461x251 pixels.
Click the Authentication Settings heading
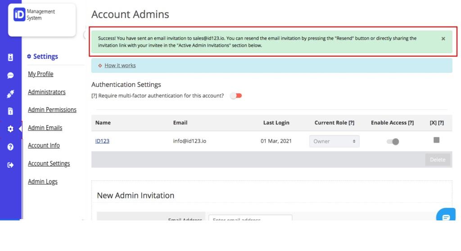coord(126,85)
